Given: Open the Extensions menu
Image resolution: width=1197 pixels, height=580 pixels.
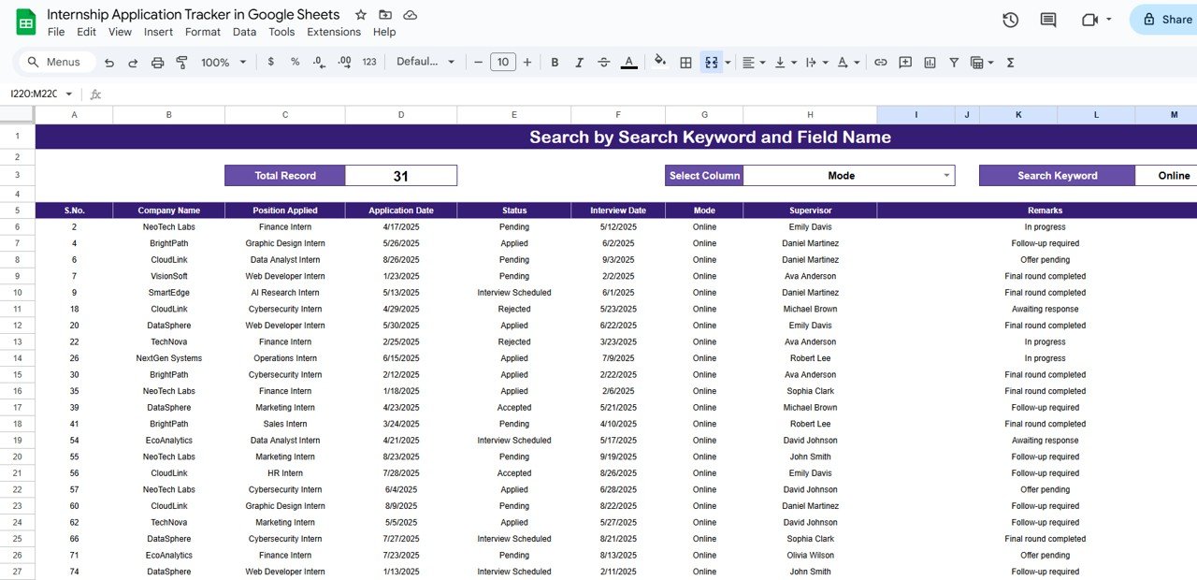Looking at the screenshot, I should pos(333,32).
